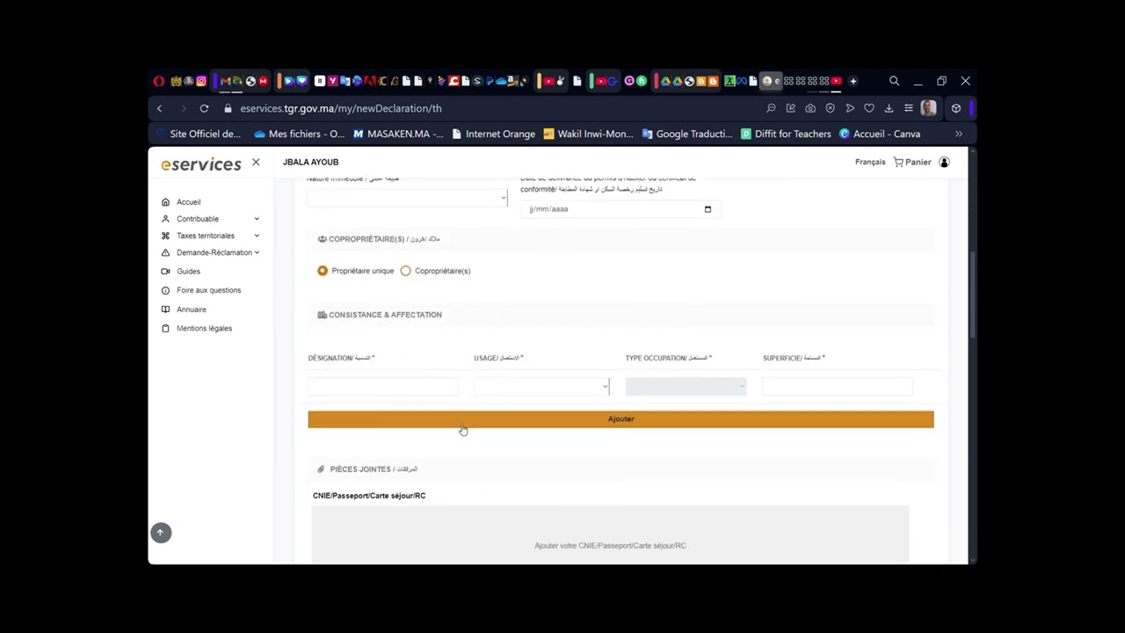Click the DÉSIGNATION input field

(383, 386)
